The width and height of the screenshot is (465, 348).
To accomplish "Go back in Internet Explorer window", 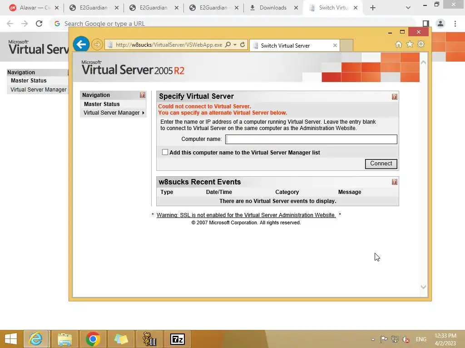I will (x=81, y=44).
